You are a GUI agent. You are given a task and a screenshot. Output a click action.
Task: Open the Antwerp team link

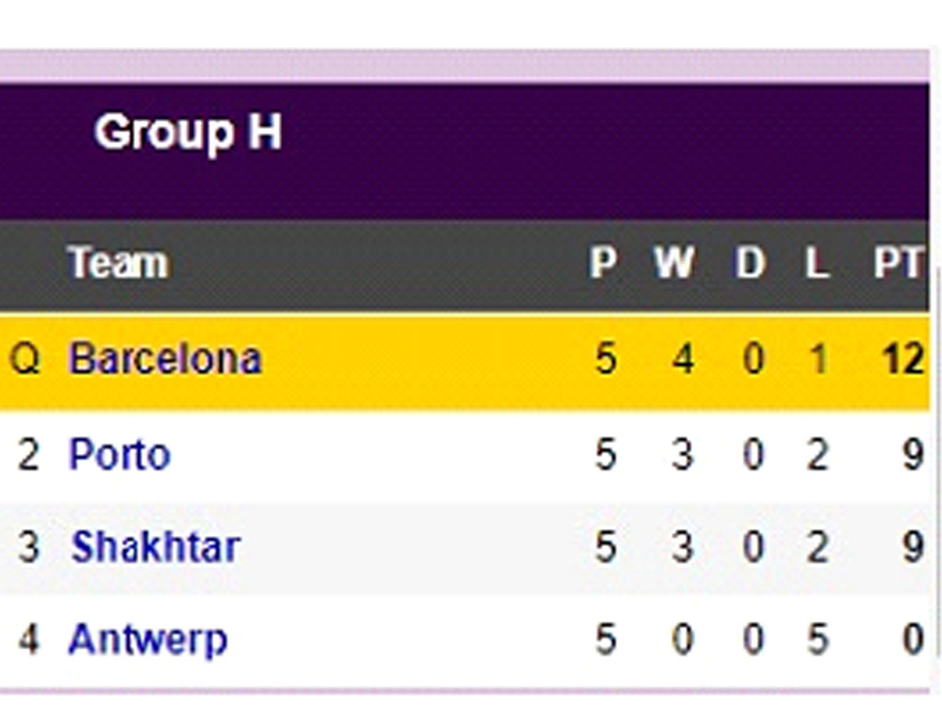click(148, 640)
